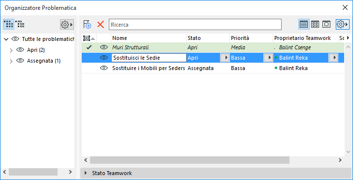Switch issue list to large preview view

[326, 24]
